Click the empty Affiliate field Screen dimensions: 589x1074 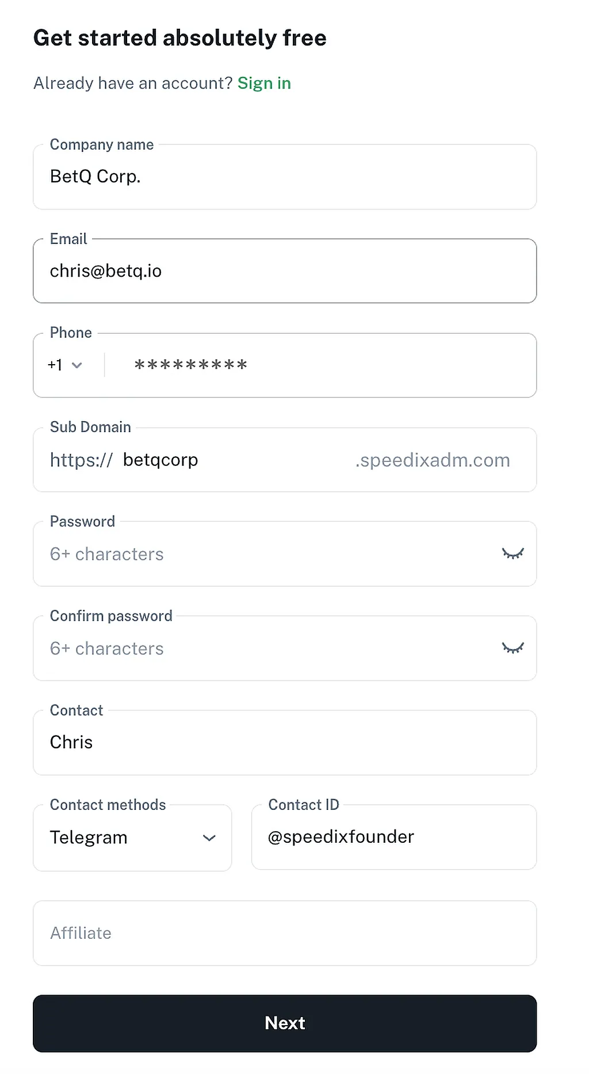pyautogui.click(x=285, y=933)
